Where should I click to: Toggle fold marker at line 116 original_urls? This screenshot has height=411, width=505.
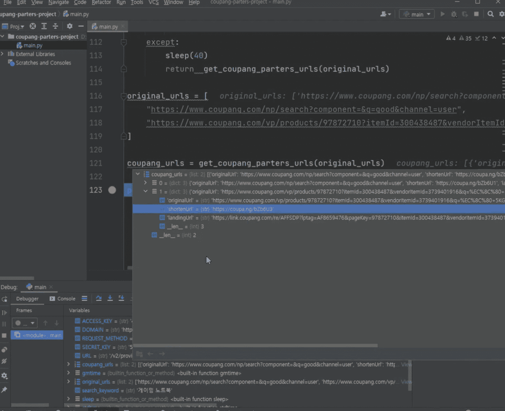pyautogui.click(x=124, y=96)
